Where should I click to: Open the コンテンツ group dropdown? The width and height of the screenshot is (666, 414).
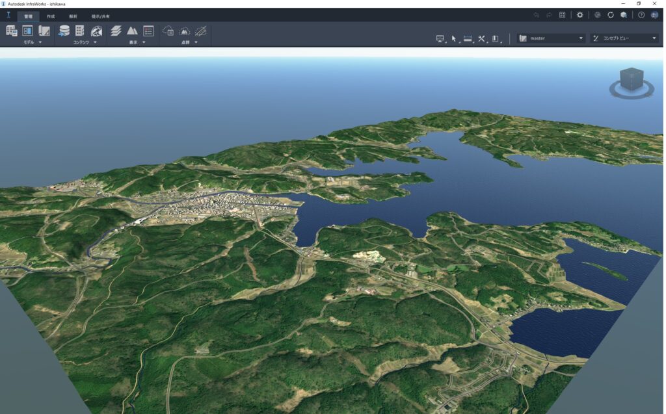tap(95, 42)
